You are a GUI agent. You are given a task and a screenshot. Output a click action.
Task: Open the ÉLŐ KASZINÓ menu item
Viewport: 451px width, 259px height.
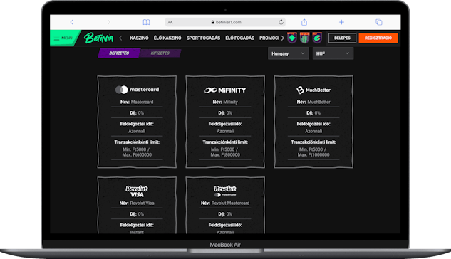(167, 38)
